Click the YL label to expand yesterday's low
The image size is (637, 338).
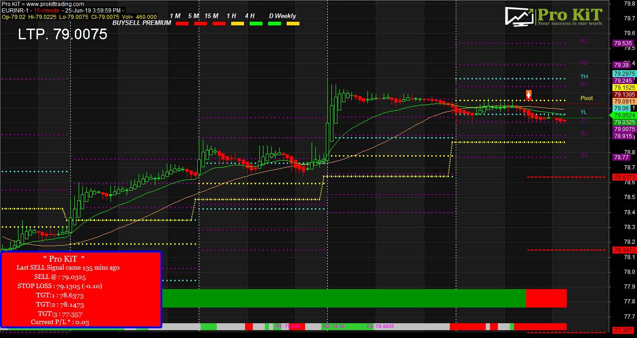[x=583, y=112]
